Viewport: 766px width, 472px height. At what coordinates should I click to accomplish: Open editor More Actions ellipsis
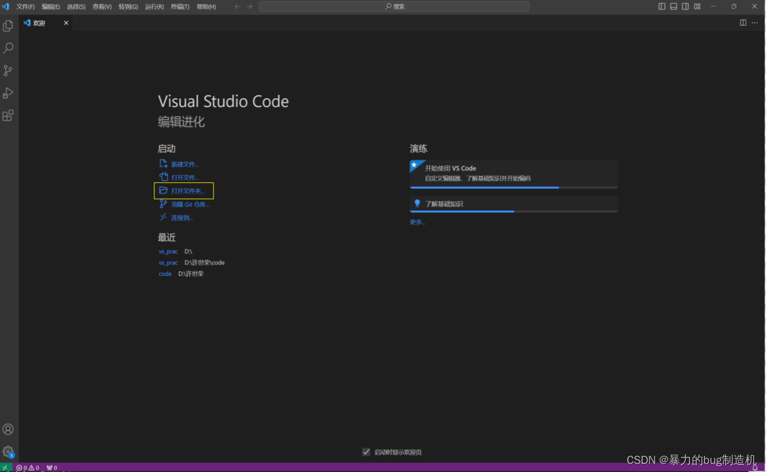[x=755, y=23]
